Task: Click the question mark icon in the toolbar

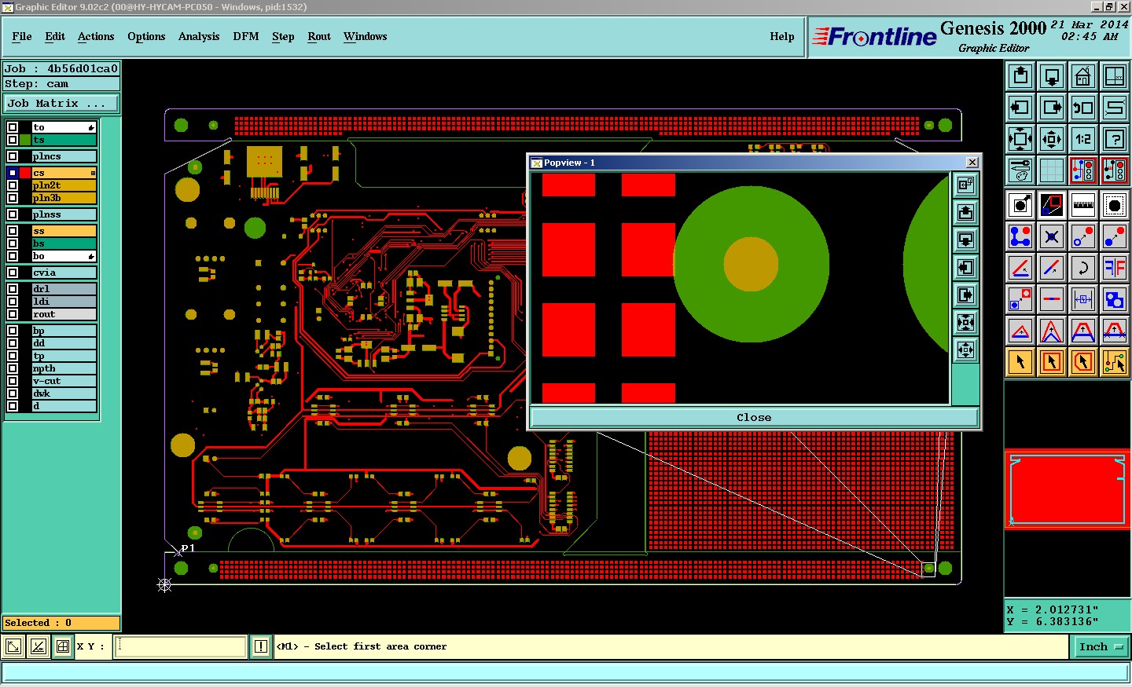Action: 1114,140
